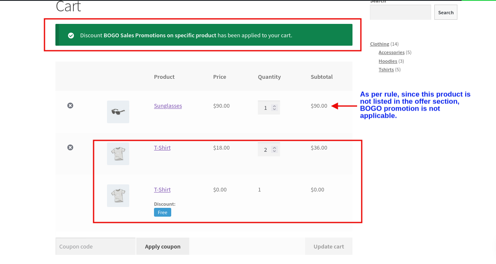496x264 pixels.
Task: Remove the $18.00 T-Shirt from cart
Action: pyautogui.click(x=70, y=147)
